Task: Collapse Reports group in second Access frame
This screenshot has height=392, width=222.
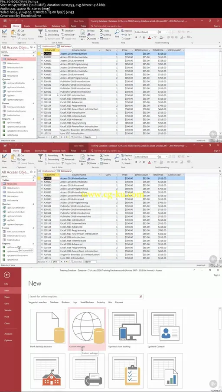Action: click(x=33, y=244)
